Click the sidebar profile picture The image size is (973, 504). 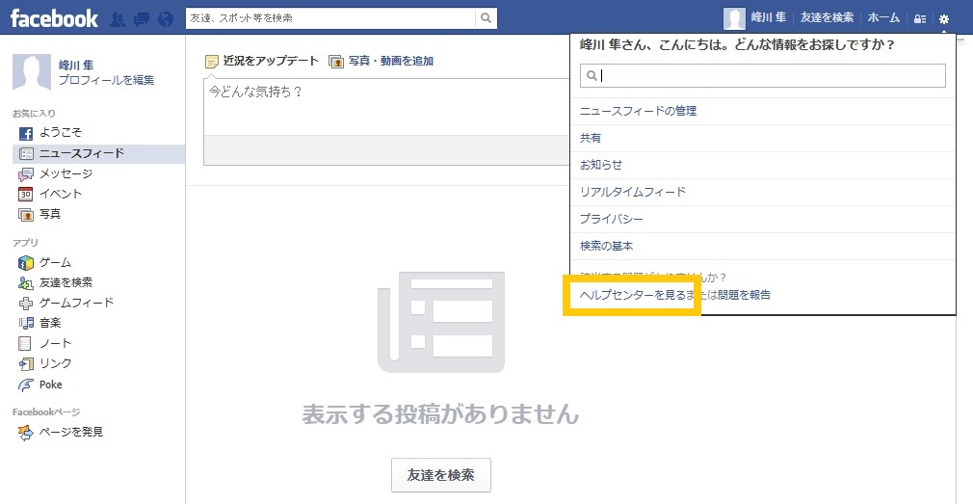click(x=32, y=72)
